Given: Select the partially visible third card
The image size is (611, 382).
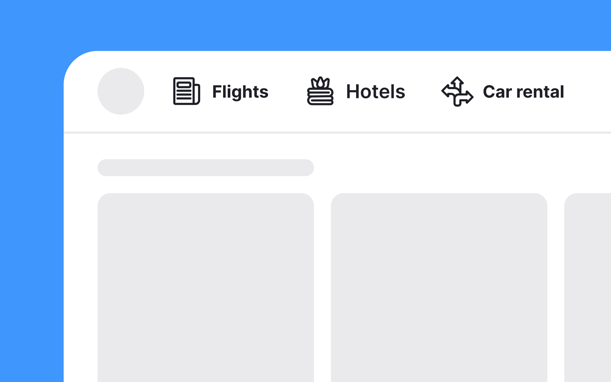Looking at the screenshot, I should pos(588,288).
